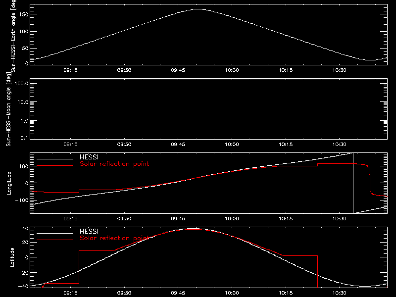
Task: Click the 100.0 tick on Moon angle axis
Action: (x=21, y=84)
